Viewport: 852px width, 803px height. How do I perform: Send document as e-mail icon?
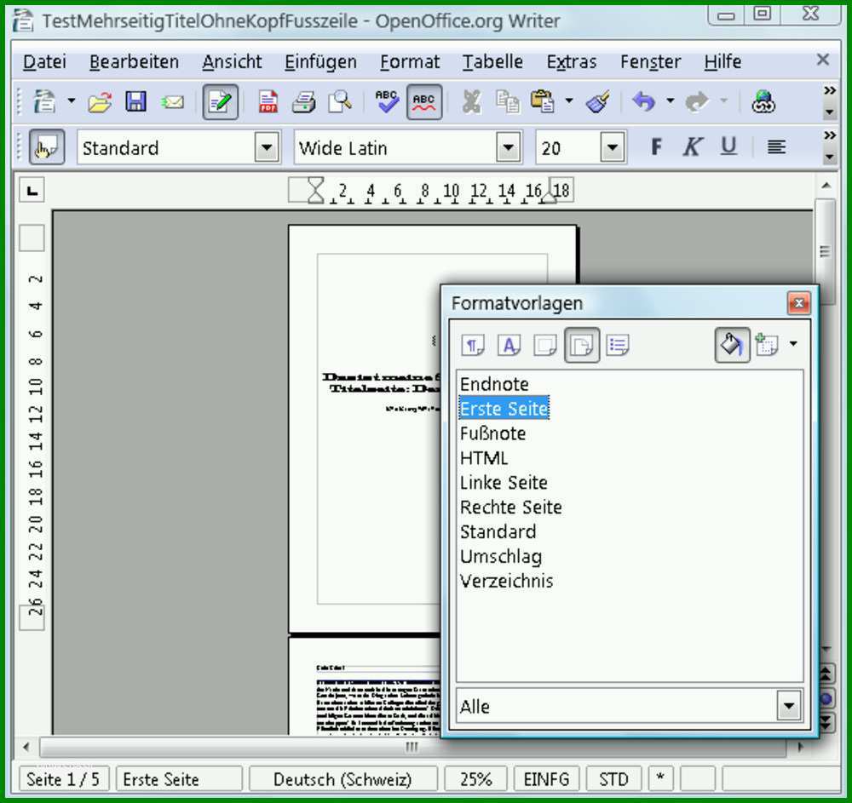tap(172, 101)
